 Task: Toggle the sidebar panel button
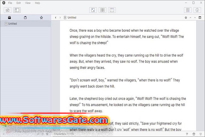click(x=17, y=10)
